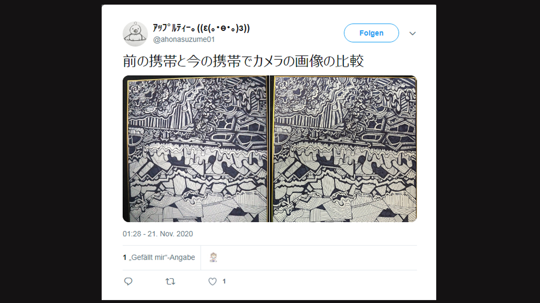The height and width of the screenshot is (303, 540).
Task: Open the @ahonasuzume01 handle link
Action: point(184,40)
